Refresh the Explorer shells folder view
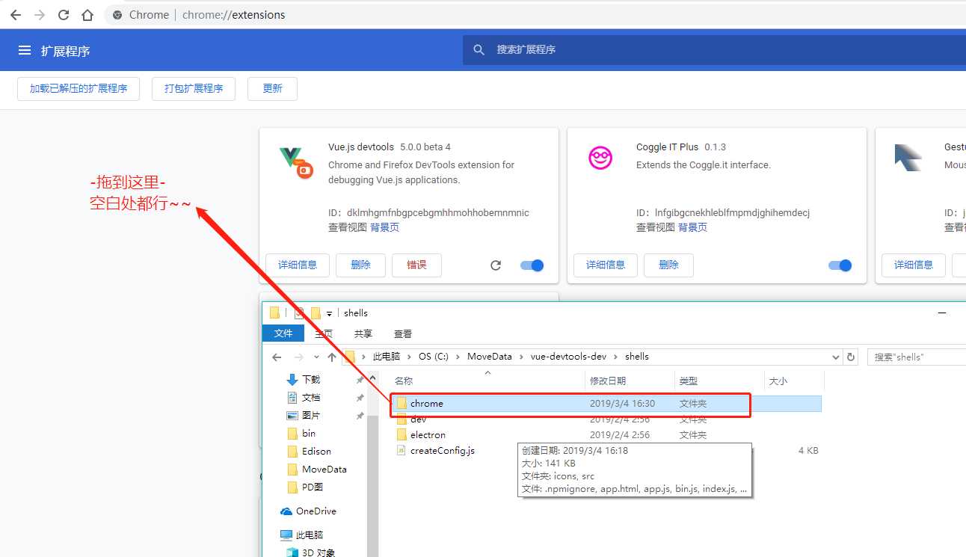Viewport: 966px width, 557px height. pos(850,357)
